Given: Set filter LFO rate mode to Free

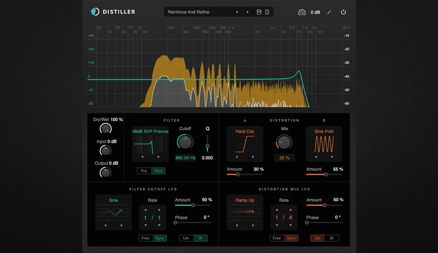Looking at the screenshot, I should click(145, 238).
